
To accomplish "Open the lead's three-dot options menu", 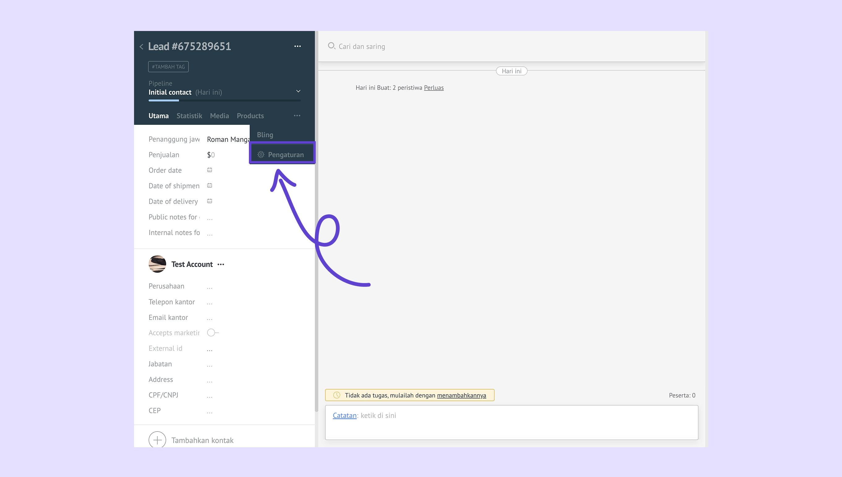I will 297,46.
